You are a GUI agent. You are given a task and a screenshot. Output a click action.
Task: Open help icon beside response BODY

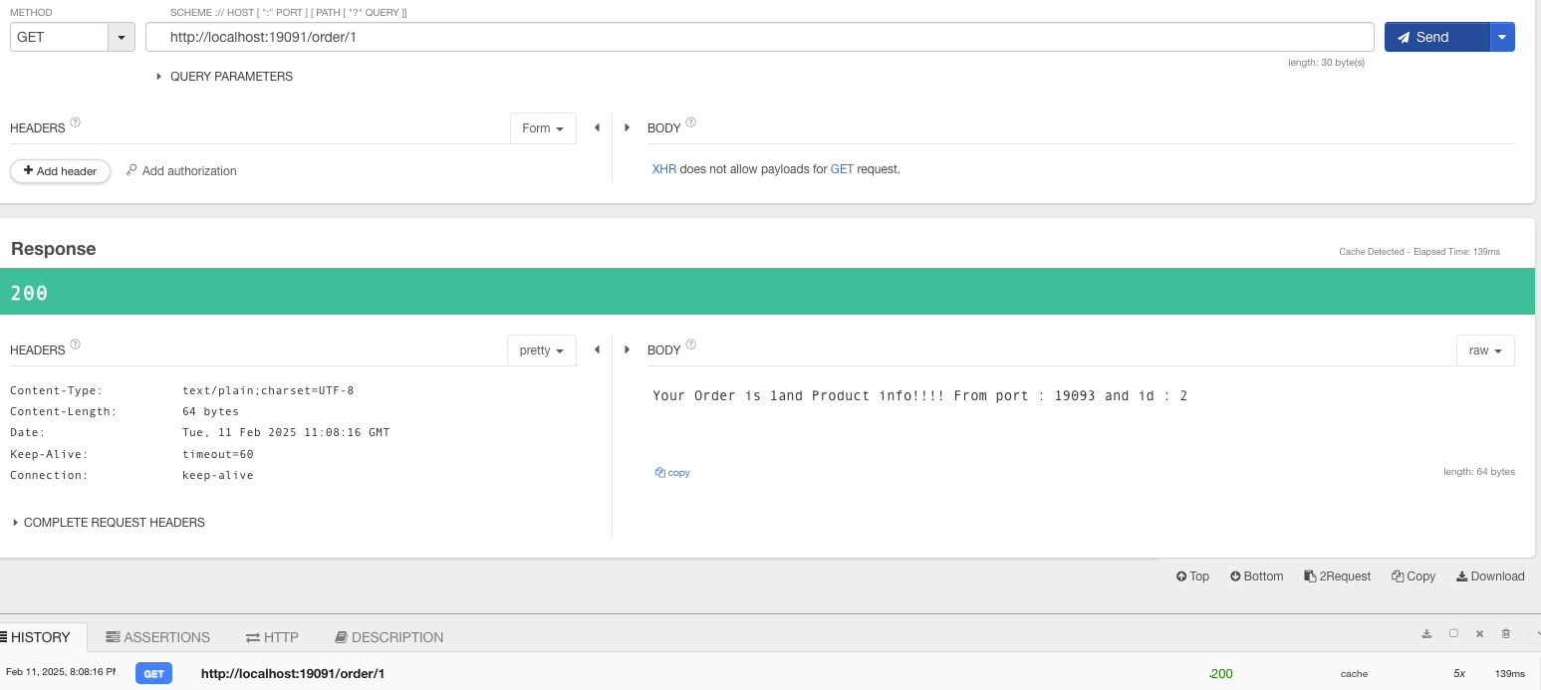tap(691, 345)
